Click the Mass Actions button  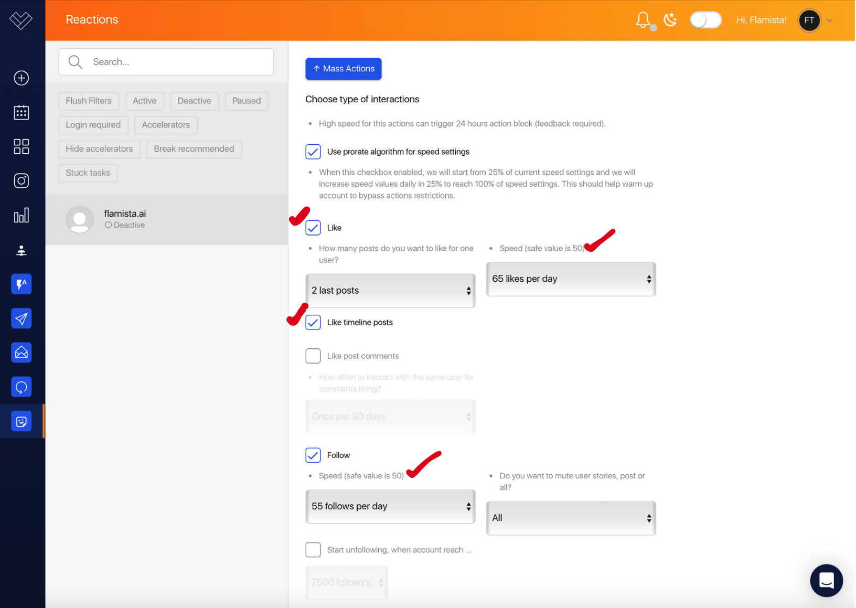344,69
